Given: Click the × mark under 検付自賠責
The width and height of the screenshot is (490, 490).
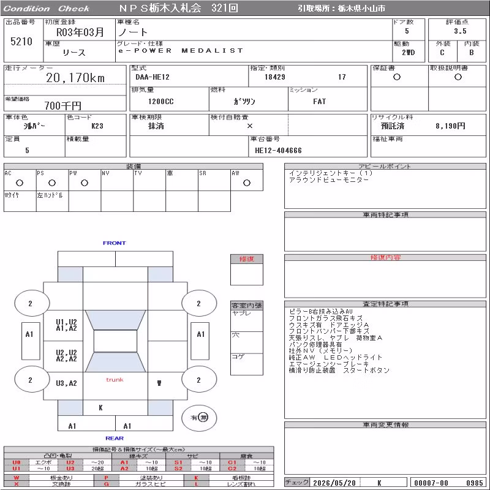Looking at the screenshot, I should coord(250,126).
